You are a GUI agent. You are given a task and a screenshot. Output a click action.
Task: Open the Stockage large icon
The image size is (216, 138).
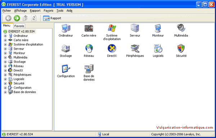click(66, 49)
